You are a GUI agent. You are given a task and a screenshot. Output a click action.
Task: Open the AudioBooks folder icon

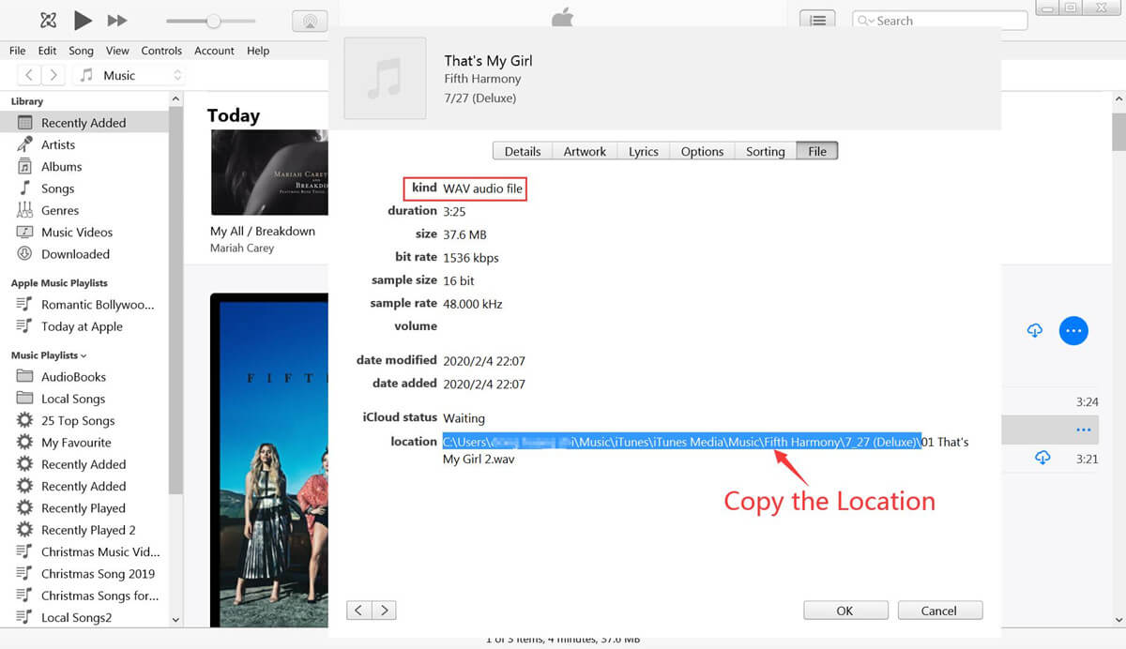coord(24,377)
